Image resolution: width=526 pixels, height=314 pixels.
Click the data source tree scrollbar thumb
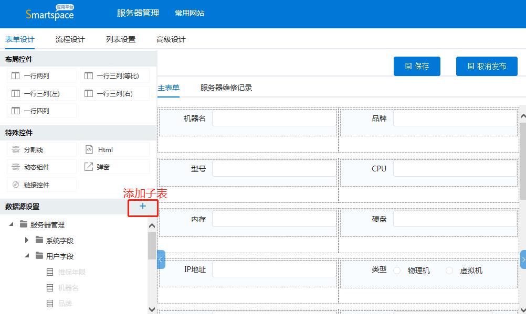(152, 246)
